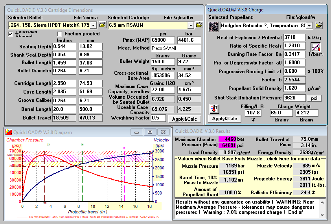This screenshot has width=331, height=224.
Task: Edit Bullet Weight grams field
Action: (x=189, y=62)
